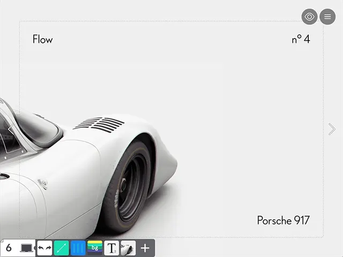Go to the previous page arrow
Screen dimensions: 343x257
(11, 129)
